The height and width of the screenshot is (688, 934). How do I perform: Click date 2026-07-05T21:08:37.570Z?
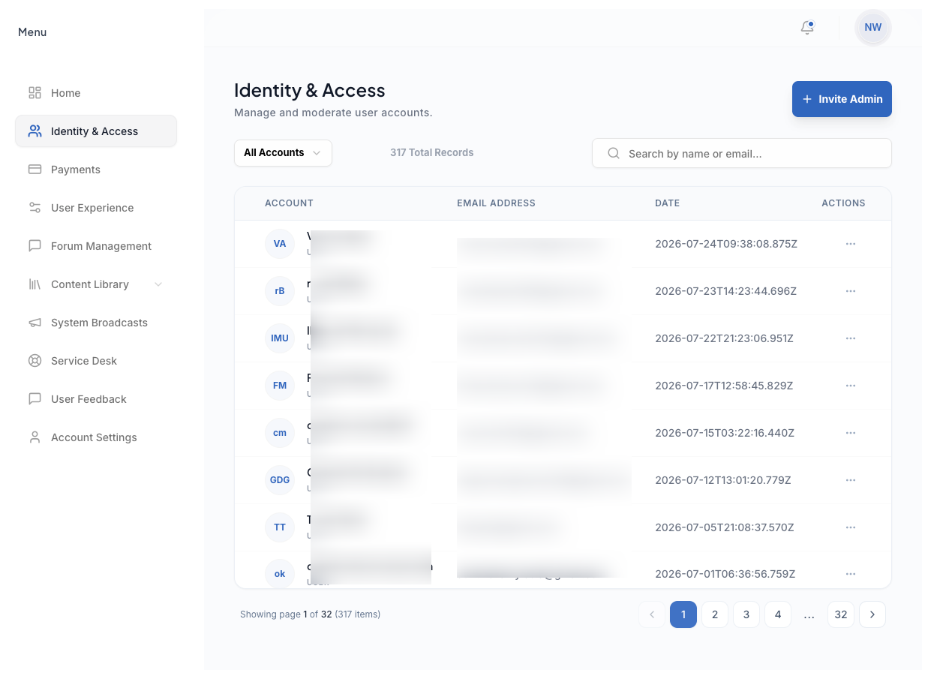click(x=725, y=527)
